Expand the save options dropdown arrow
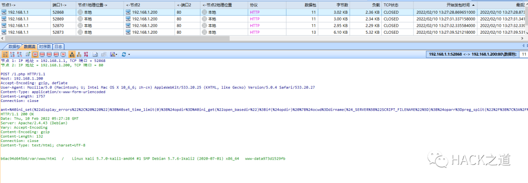Viewport: 528px width, 183px height. (116, 54)
